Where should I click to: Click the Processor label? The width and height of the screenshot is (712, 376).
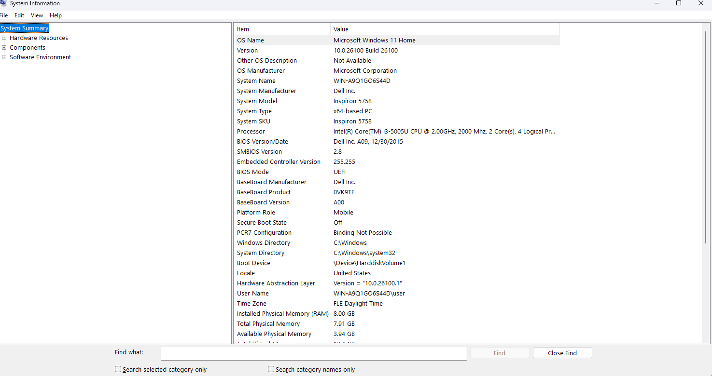tap(251, 132)
